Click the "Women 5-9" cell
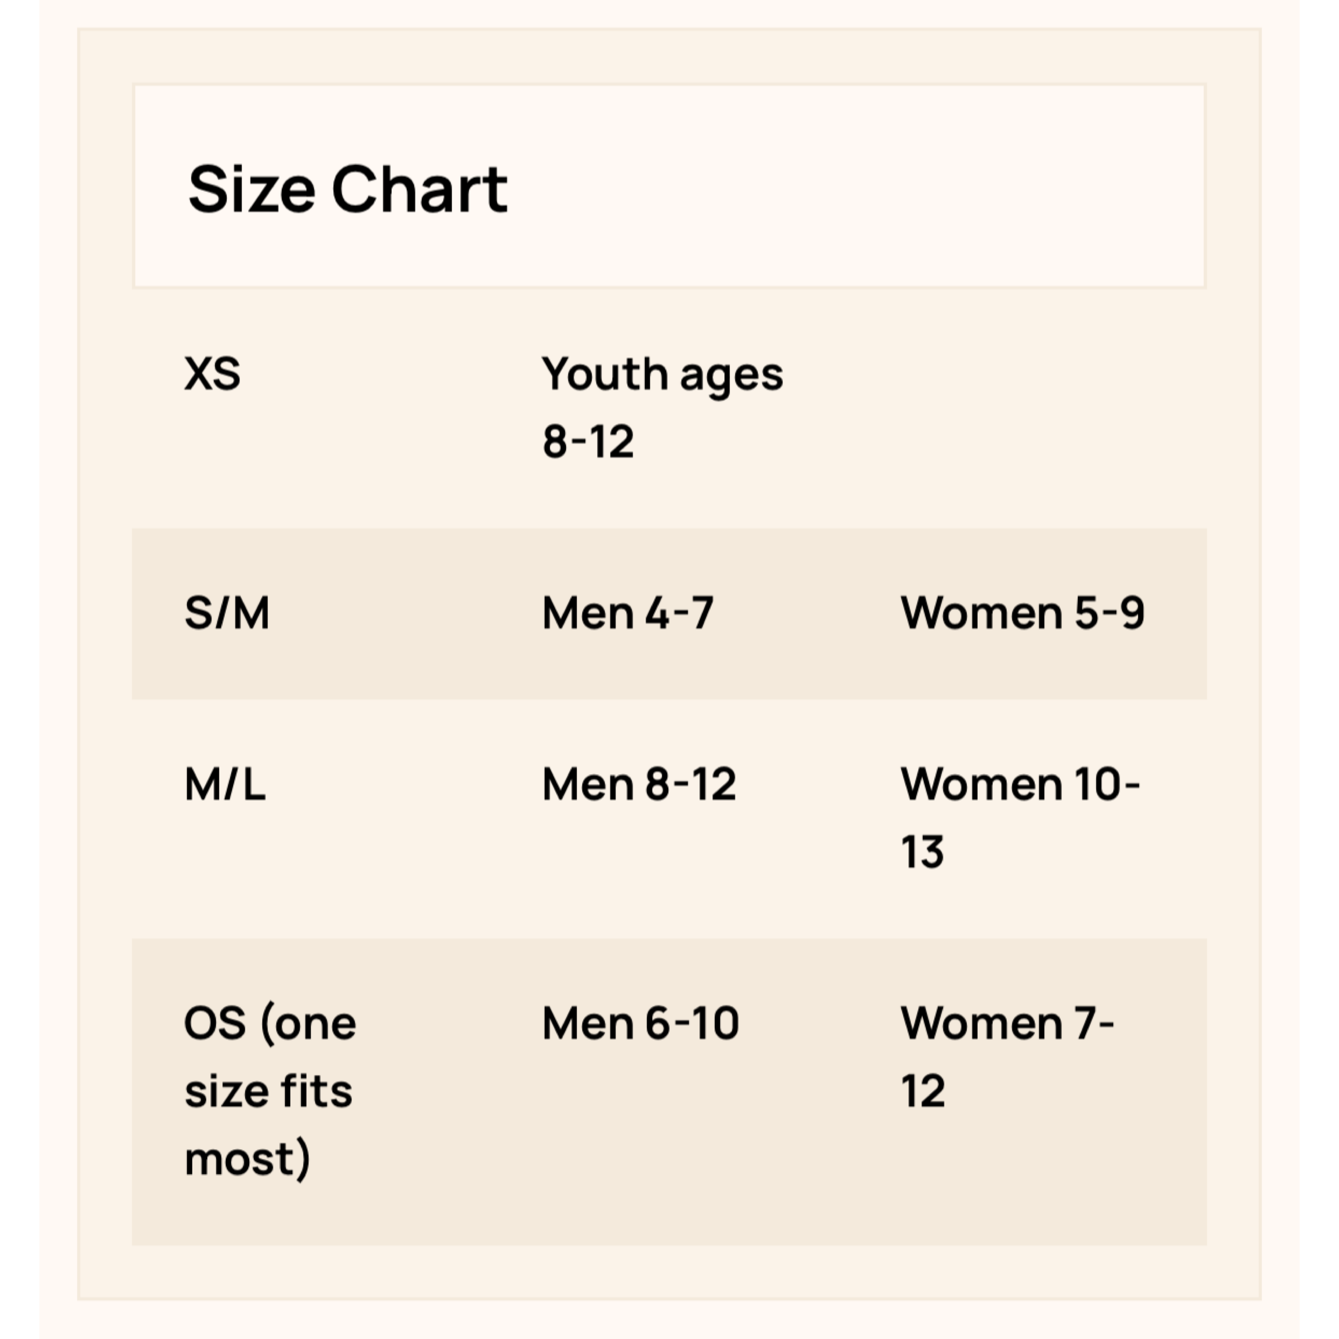This screenshot has height=1339, width=1339. click(x=1022, y=613)
